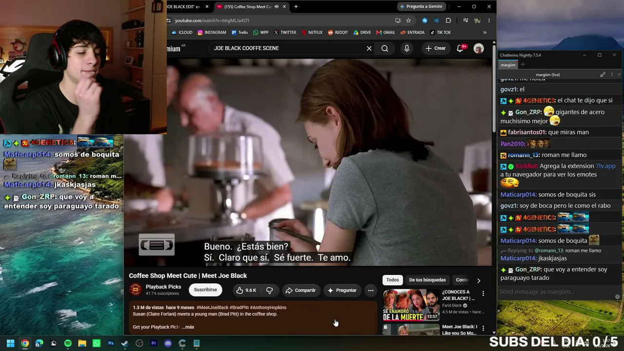Open the media control icon in Chrome toolbar
624x351 pixels.
tap(466, 20)
